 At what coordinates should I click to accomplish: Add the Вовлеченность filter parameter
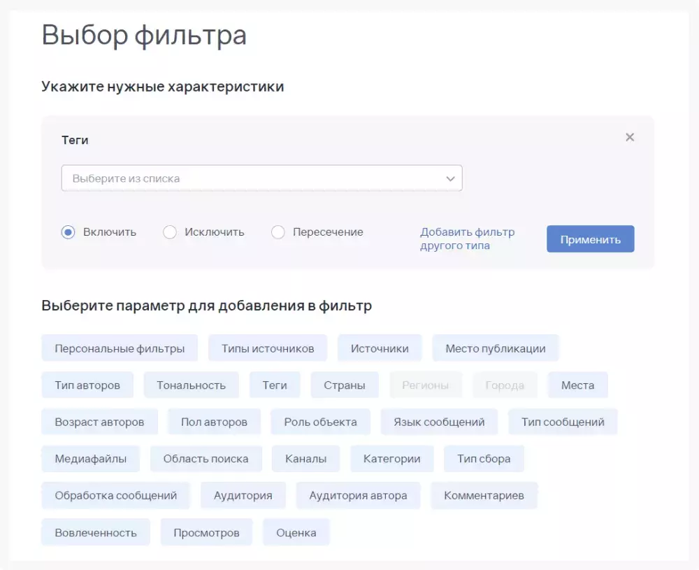95,532
